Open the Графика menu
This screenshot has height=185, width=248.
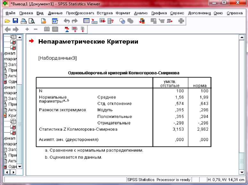pos(159,13)
